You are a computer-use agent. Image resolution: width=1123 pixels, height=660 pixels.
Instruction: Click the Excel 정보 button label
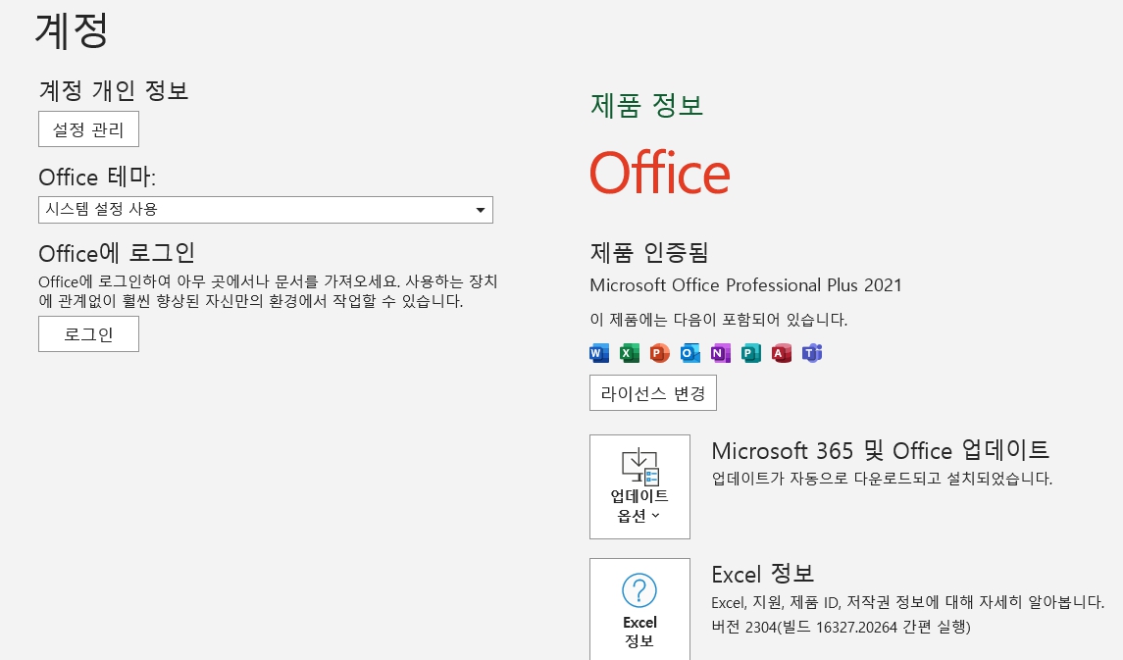(x=639, y=632)
